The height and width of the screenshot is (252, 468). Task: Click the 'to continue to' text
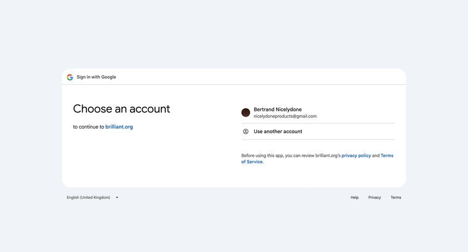(x=88, y=127)
